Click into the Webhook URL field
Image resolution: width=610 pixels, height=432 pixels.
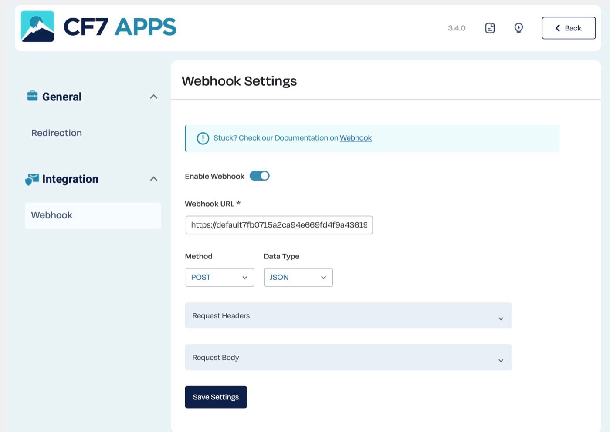[279, 225]
